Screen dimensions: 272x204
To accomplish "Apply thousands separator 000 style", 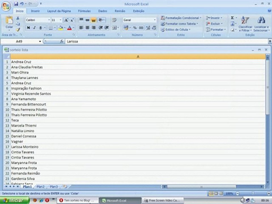I will coord(141,28).
